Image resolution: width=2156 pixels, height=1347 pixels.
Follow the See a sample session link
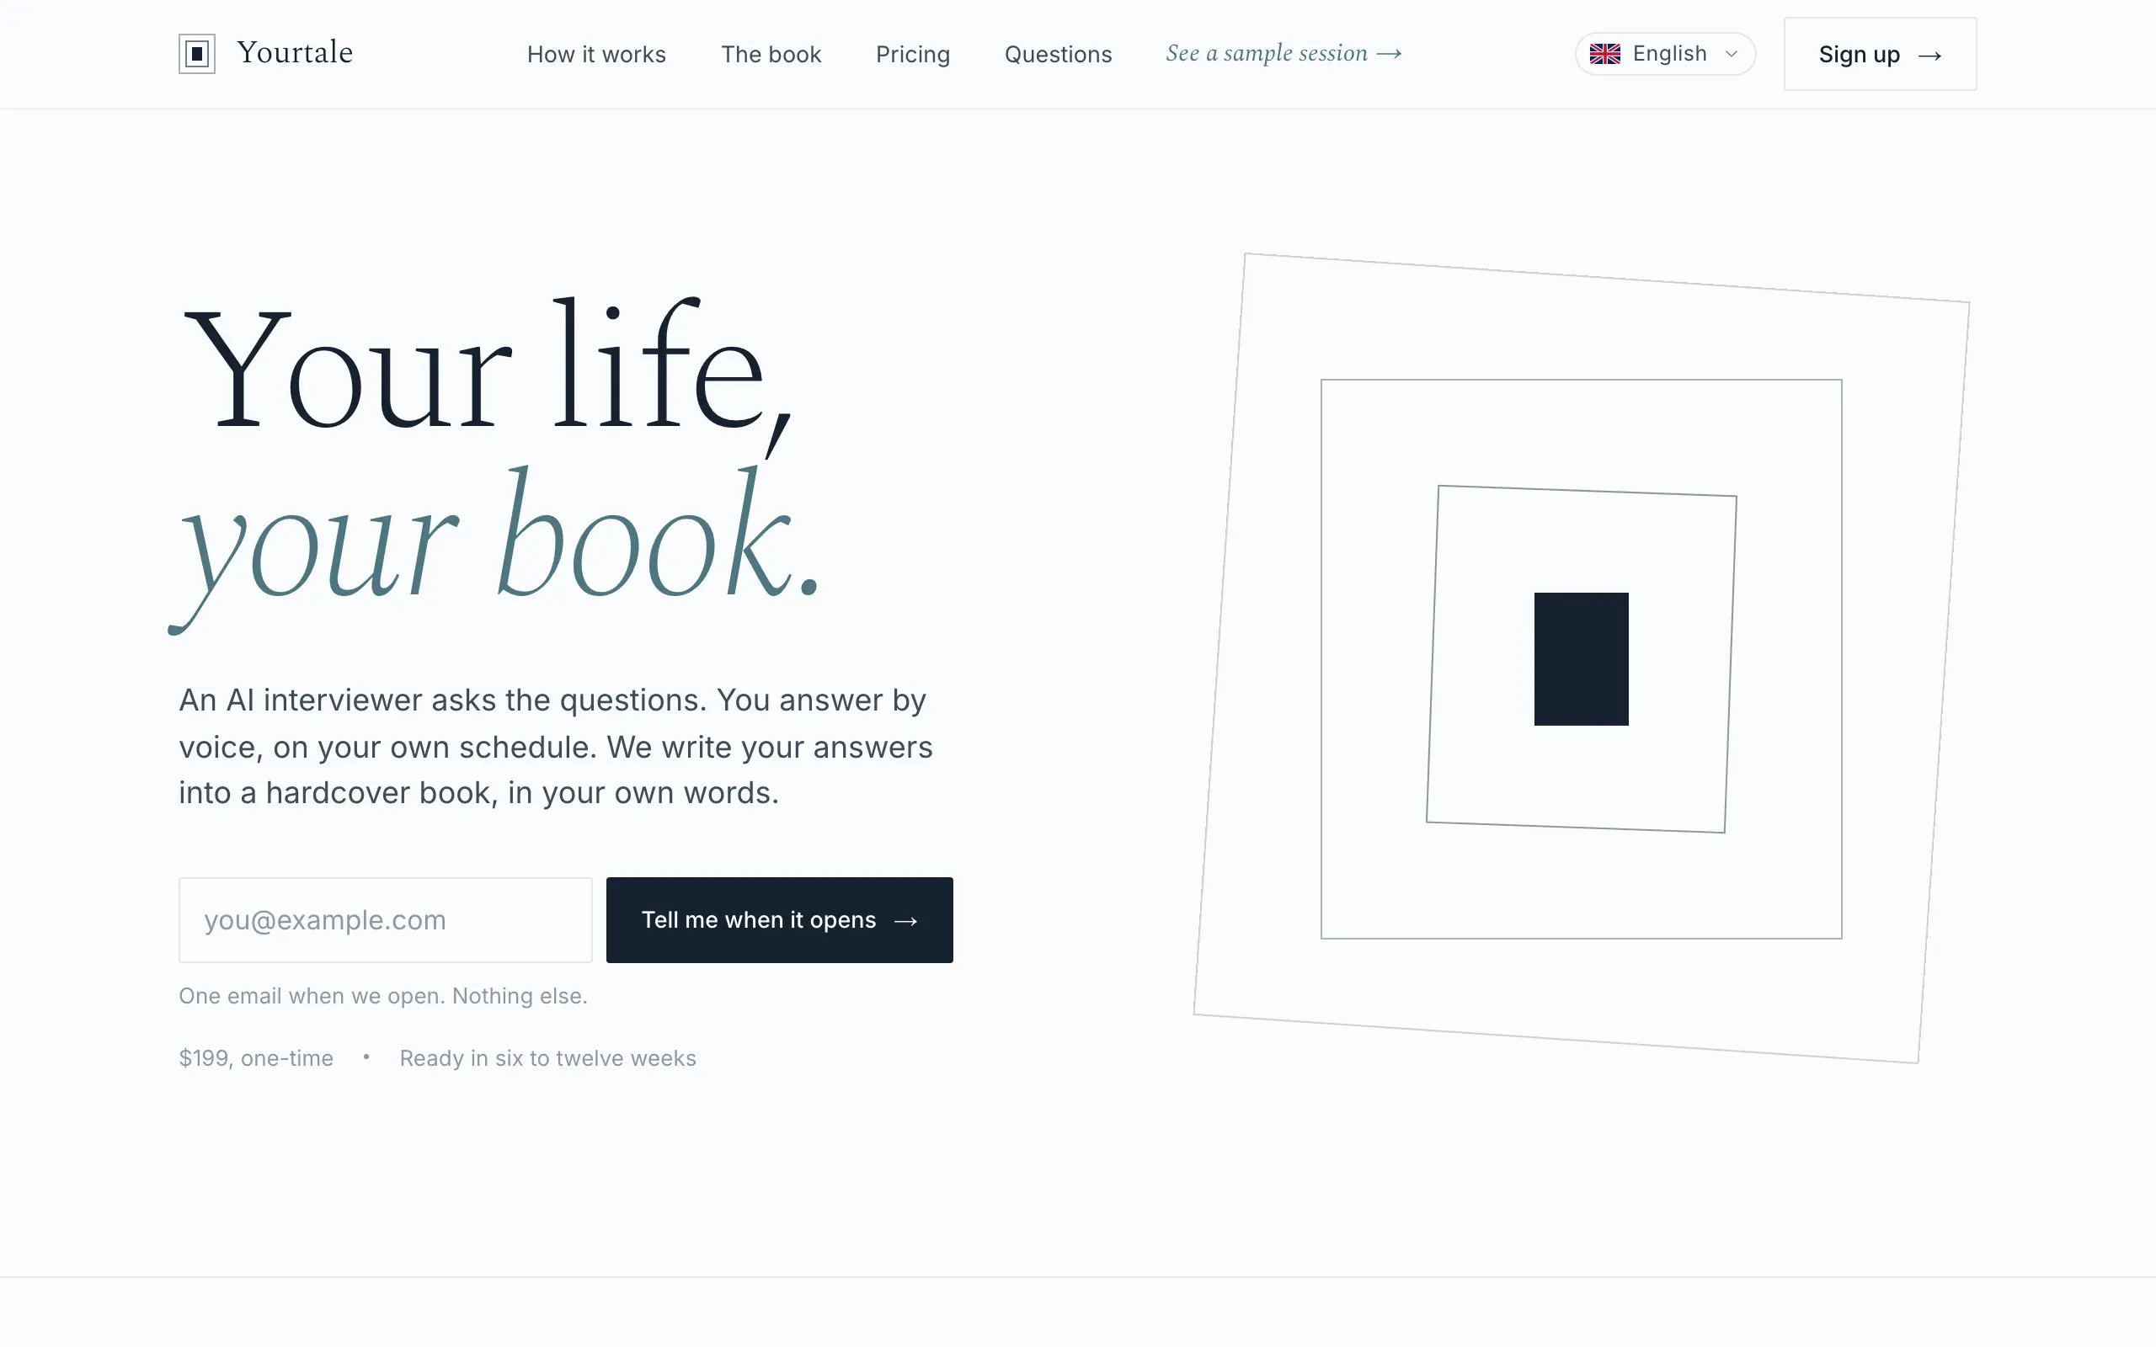tap(1283, 53)
